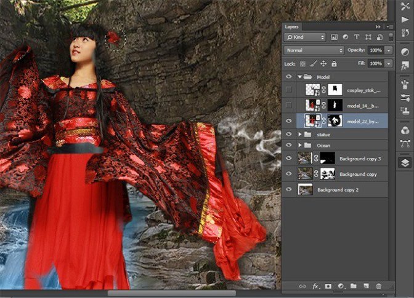Lock all with padlock icon

coord(334,63)
